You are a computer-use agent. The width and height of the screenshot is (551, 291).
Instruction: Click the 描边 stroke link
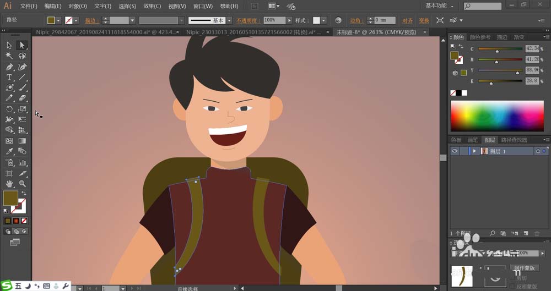91,21
